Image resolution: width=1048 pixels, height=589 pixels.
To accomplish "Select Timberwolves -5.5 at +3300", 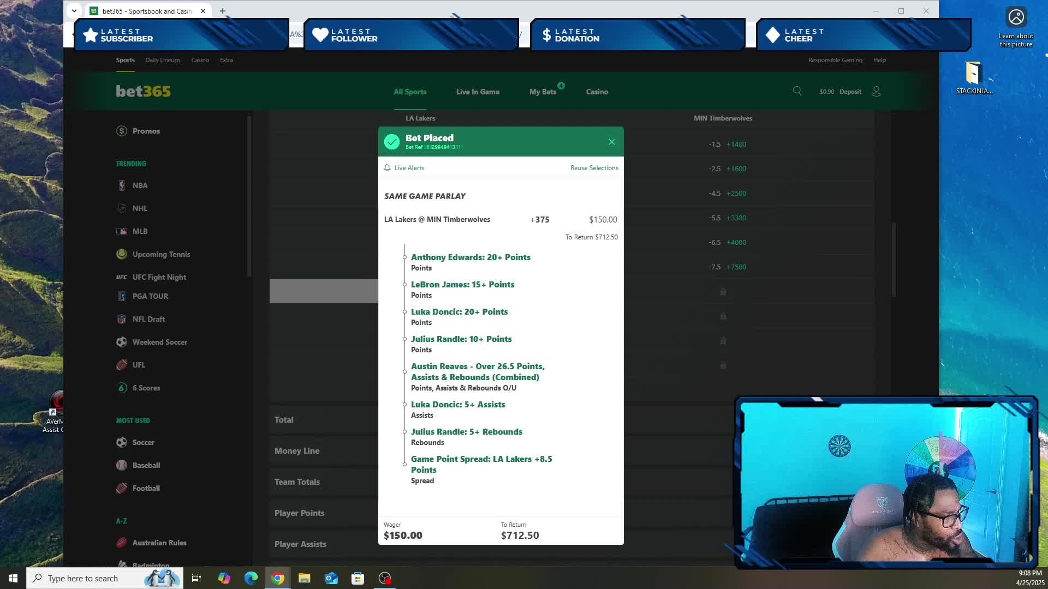I will pos(727,218).
